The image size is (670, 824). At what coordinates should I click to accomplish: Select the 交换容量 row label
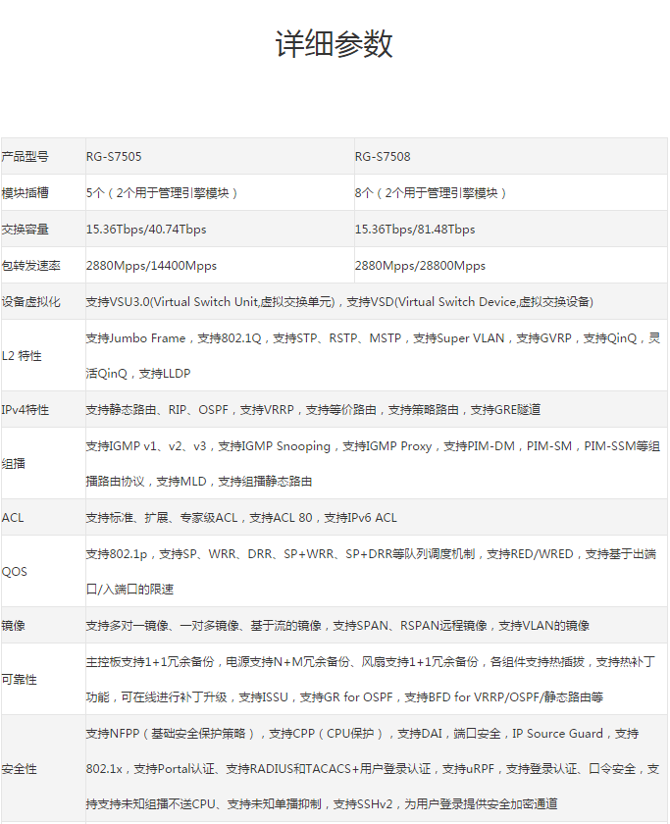click(25, 230)
